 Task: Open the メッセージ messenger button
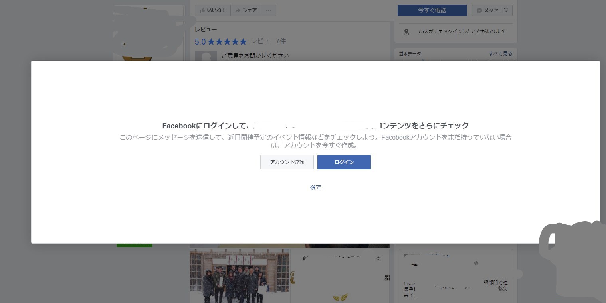[x=492, y=10]
